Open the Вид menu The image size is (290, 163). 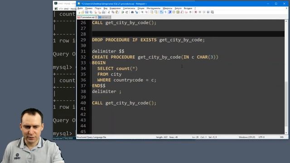coord(105,8)
